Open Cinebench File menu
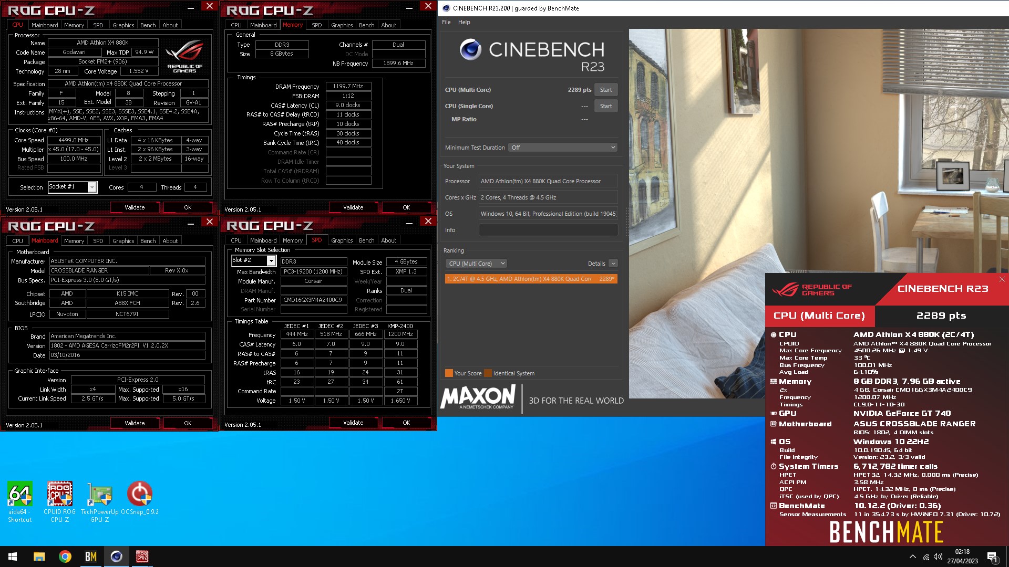1009x567 pixels. tap(446, 22)
